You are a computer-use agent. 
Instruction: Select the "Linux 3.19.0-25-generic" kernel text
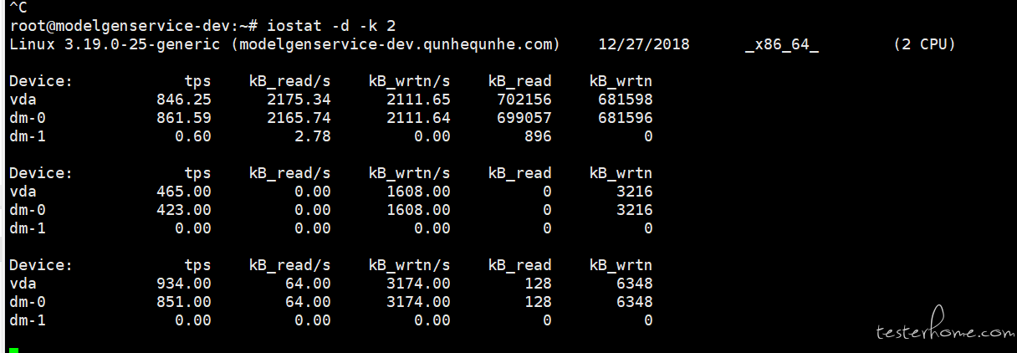pyautogui.click(x=115, y=44)
